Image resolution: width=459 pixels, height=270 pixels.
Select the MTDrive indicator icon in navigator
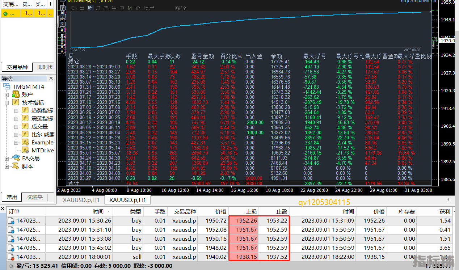[x=25, y=150]
